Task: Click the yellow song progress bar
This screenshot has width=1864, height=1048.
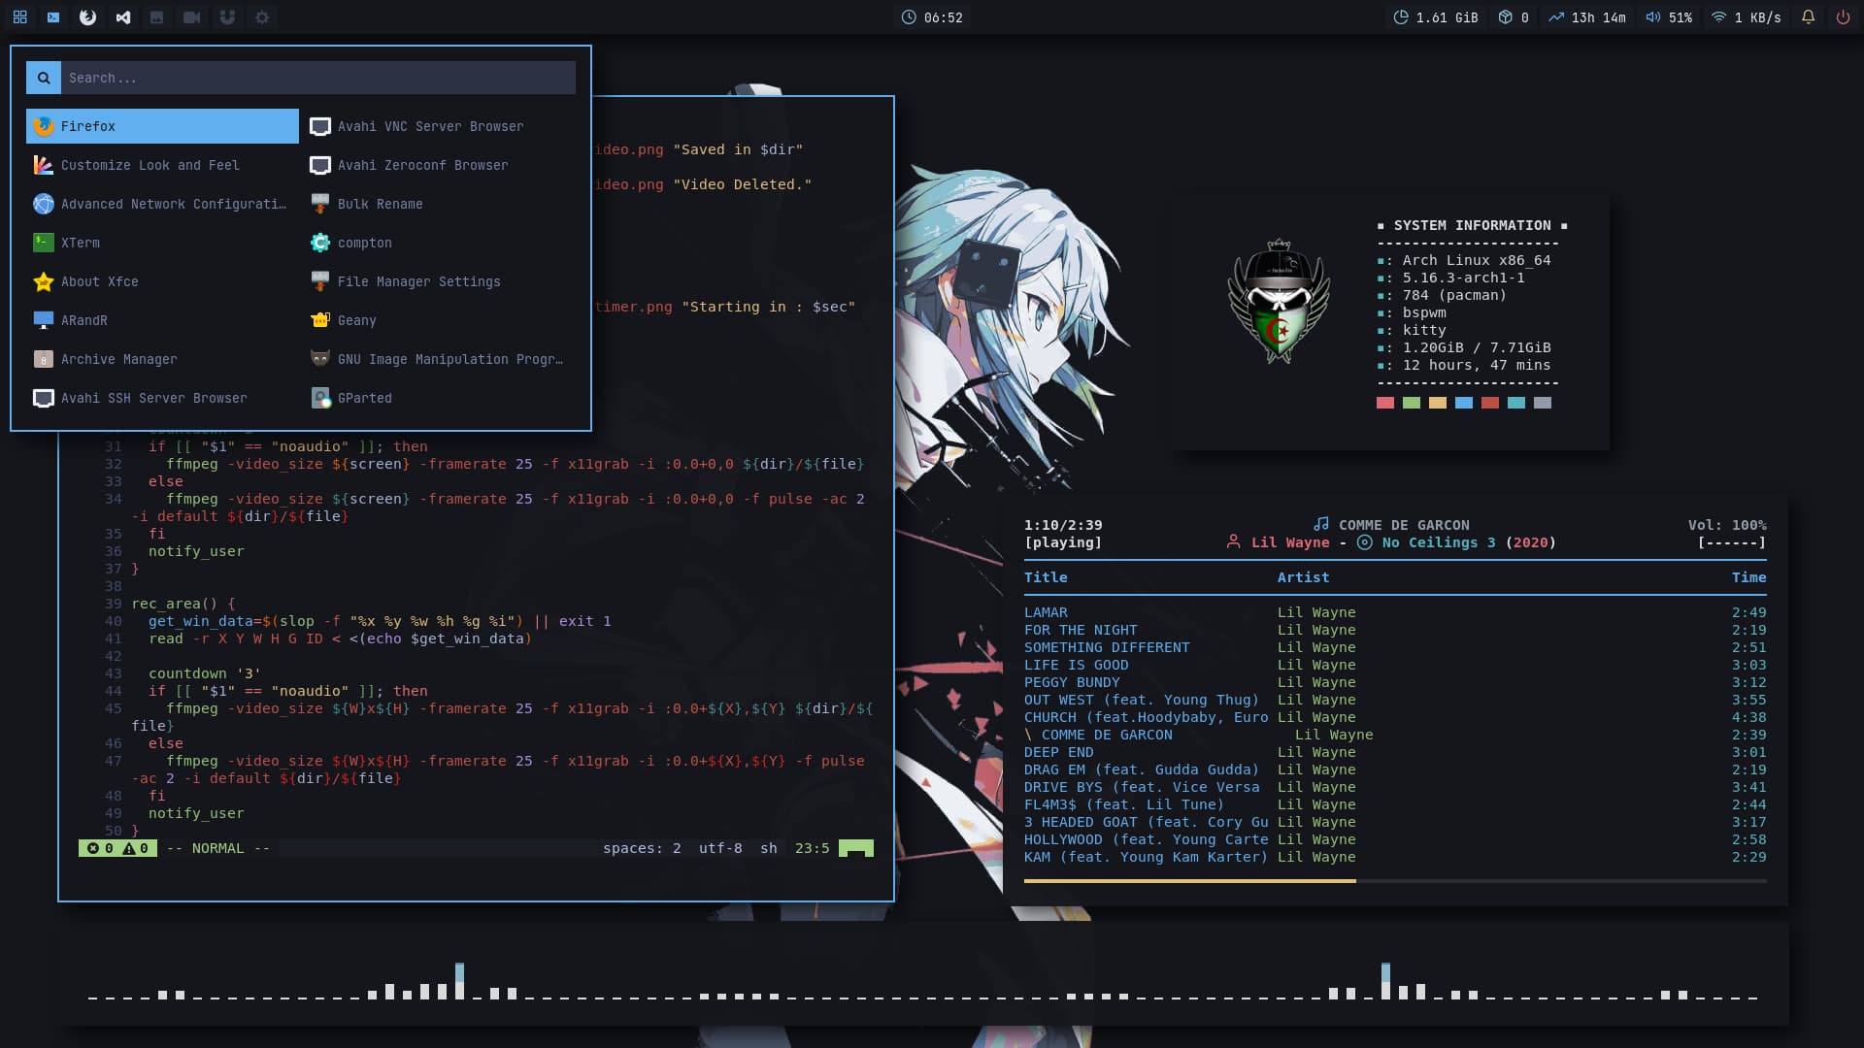Action: point(1189,881)
